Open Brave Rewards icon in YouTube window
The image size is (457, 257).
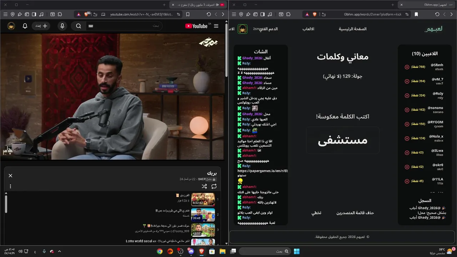[x=79, y=14]
